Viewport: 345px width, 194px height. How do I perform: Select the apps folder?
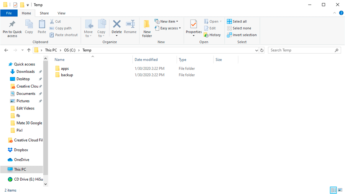[x=62, y=68]
